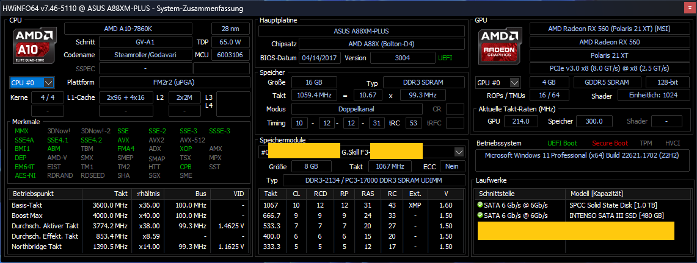Image resolution: width=697 pixels, height=263 pixels.
Task: Click the ASUS A88XM-PLUS mainboard field
Action: (362, 32)
